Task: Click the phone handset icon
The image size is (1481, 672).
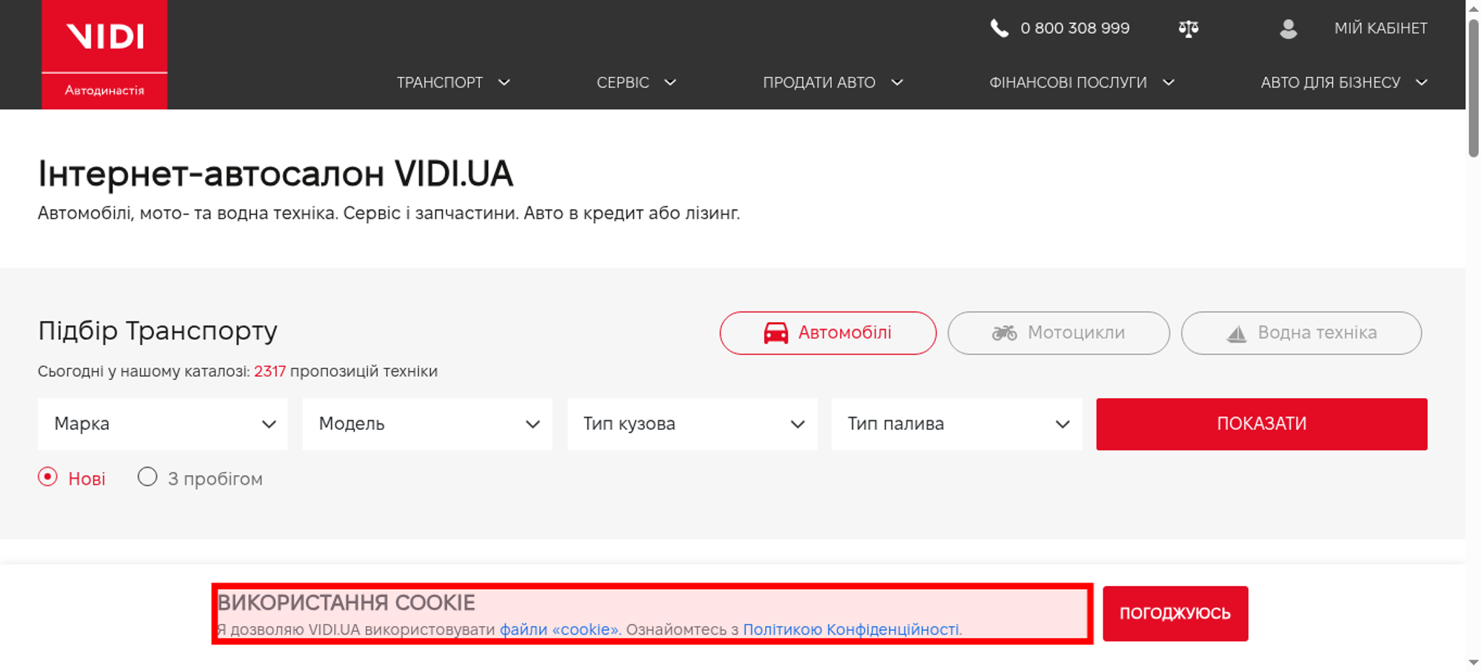Action: tap(999, 29)
